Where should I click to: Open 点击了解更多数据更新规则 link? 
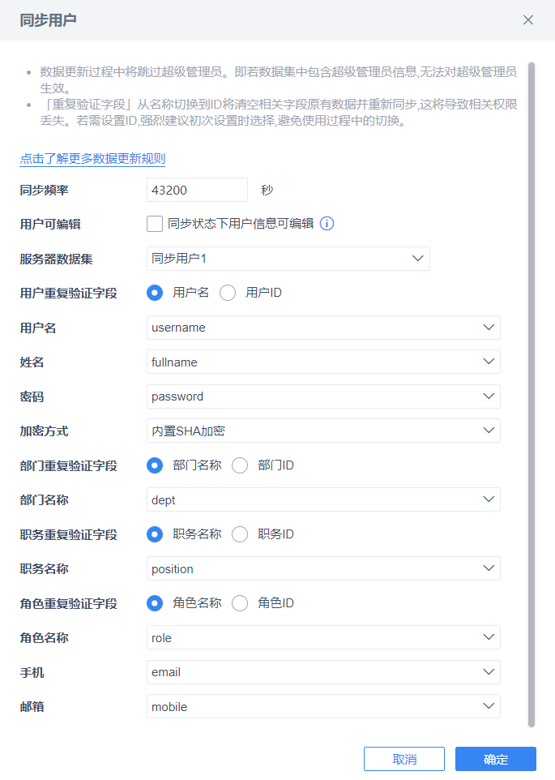tap(92, 159)
